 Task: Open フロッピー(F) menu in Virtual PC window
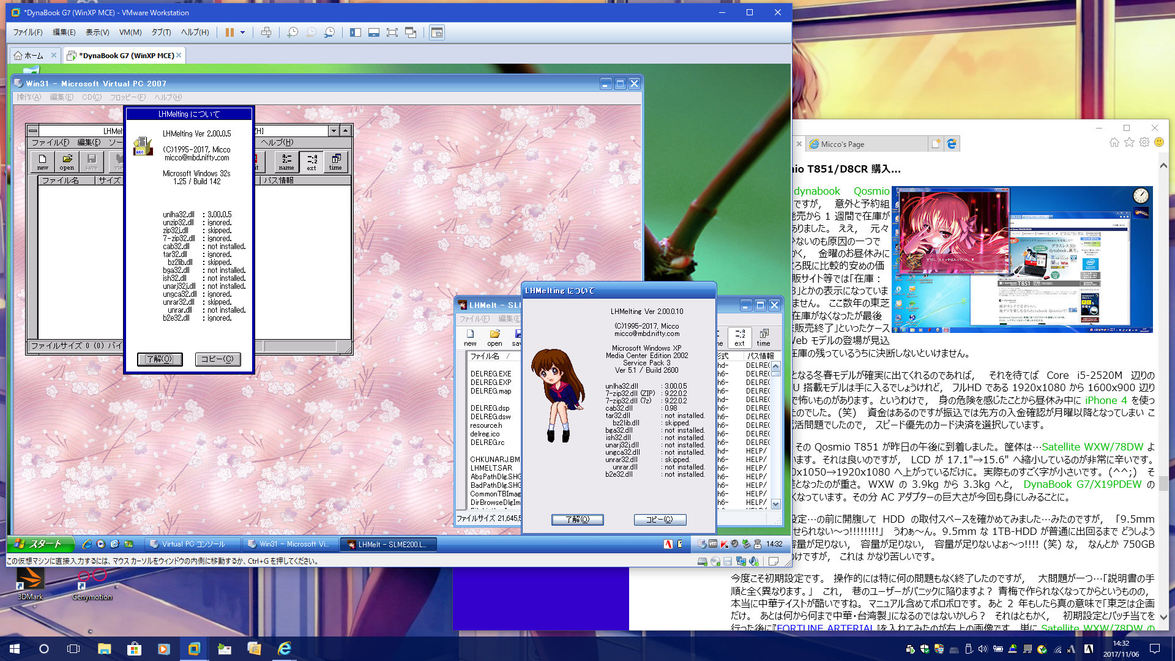[128, 97]
